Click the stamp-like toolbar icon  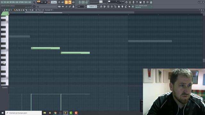(73, 6)
